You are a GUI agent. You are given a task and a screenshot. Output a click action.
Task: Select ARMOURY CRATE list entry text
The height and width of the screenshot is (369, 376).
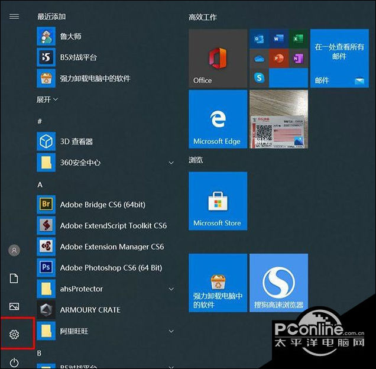click(90, 310)
